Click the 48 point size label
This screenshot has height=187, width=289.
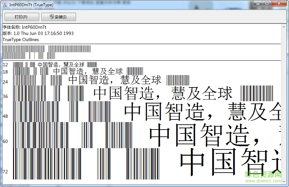[5, 116]
